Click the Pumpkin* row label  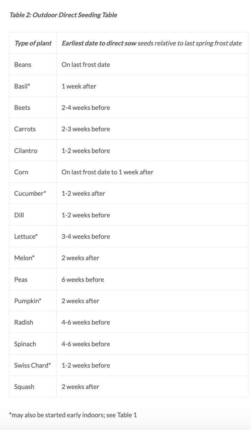pyautogui.click(x=28, y=301)
